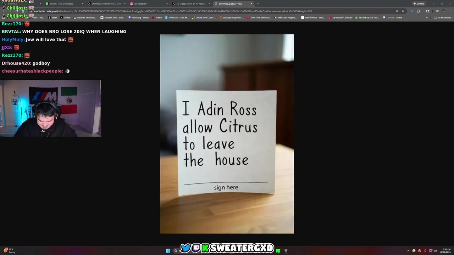454x255 pixels.
Task: Click the Drhouse420 chat username
Action: 16,63
